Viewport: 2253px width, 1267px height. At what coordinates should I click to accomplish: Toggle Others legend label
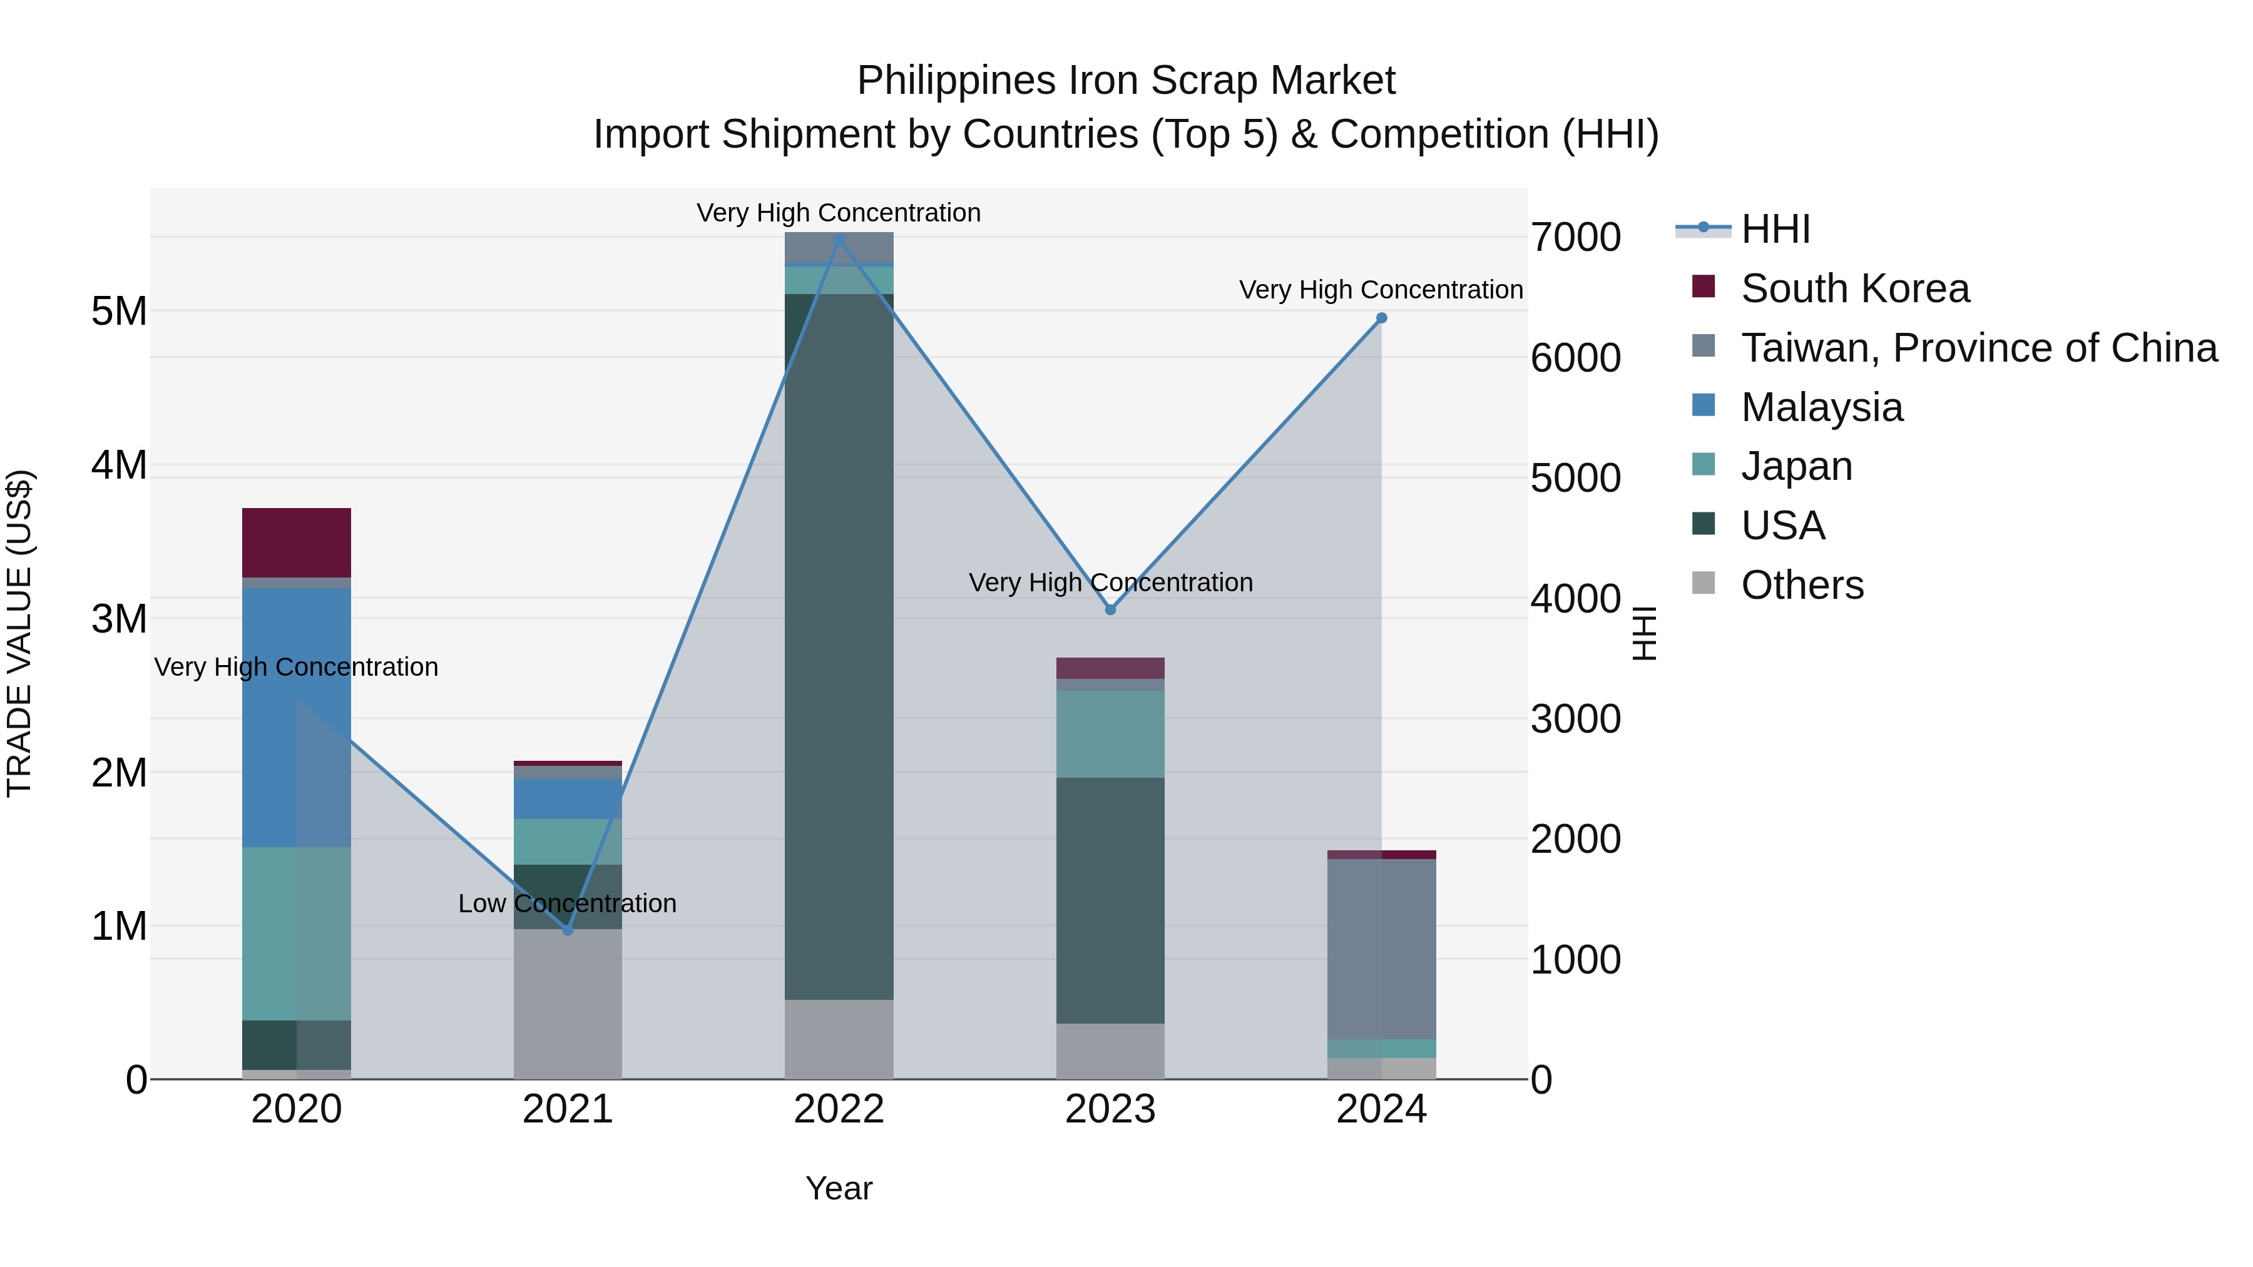pos(1802,585)
